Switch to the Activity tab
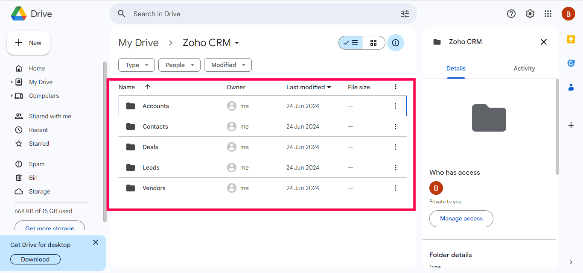The height and width of the screenshot is (273, 583). [524, 68]
